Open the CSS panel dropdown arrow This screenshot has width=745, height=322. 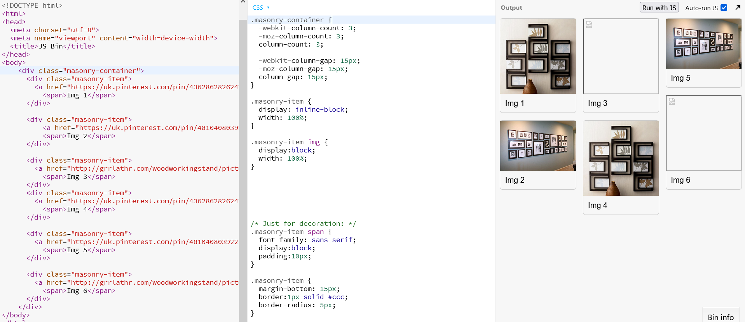point(268,8)
